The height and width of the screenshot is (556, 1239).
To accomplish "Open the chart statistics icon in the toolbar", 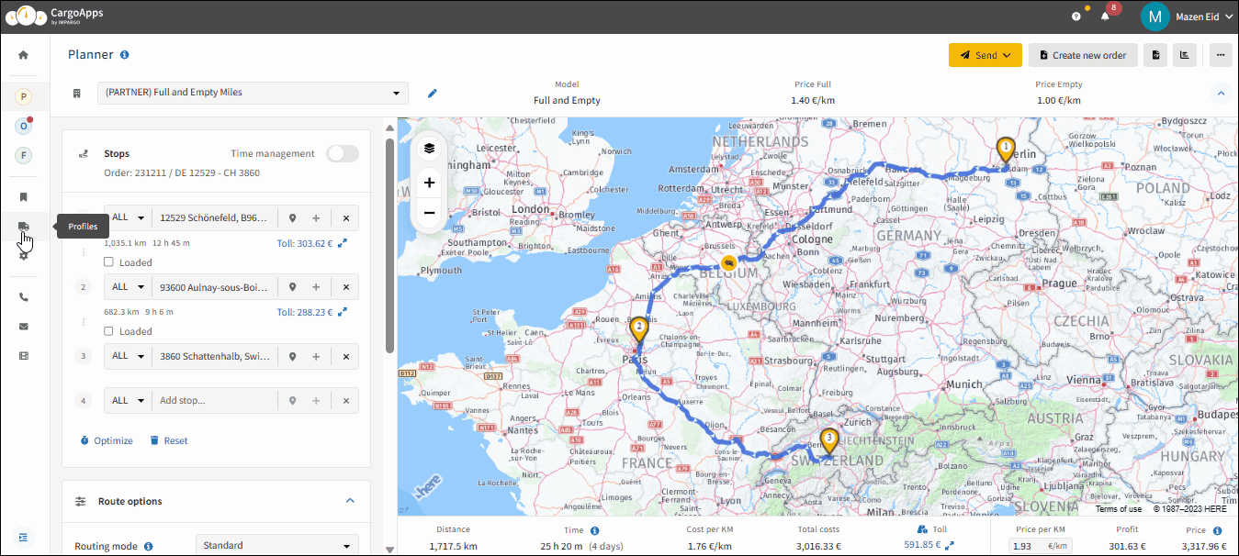I will coord(1185,55).
